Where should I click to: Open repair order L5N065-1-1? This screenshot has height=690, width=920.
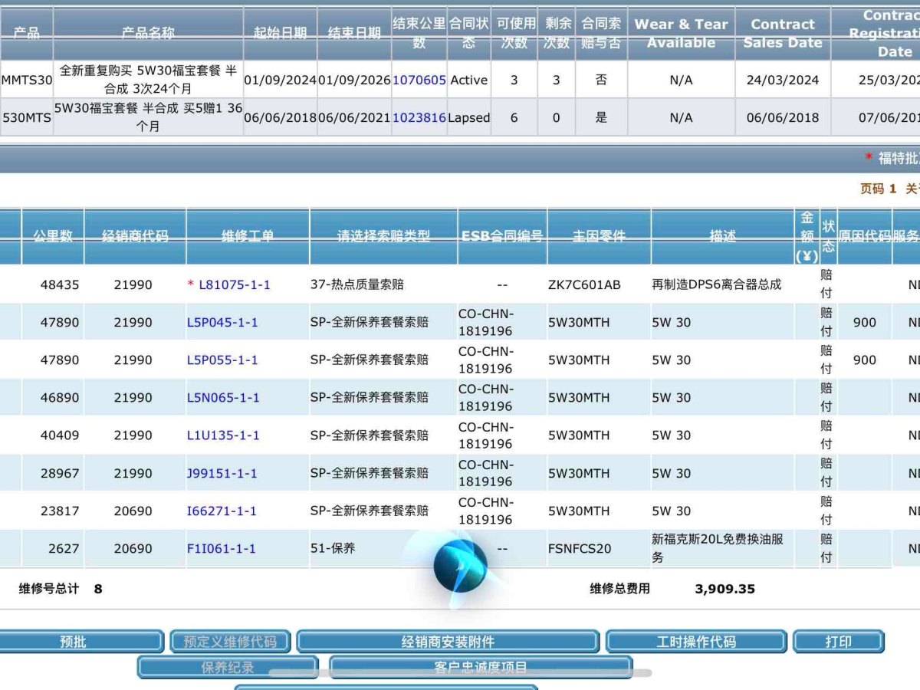click(x=223, y=398)
